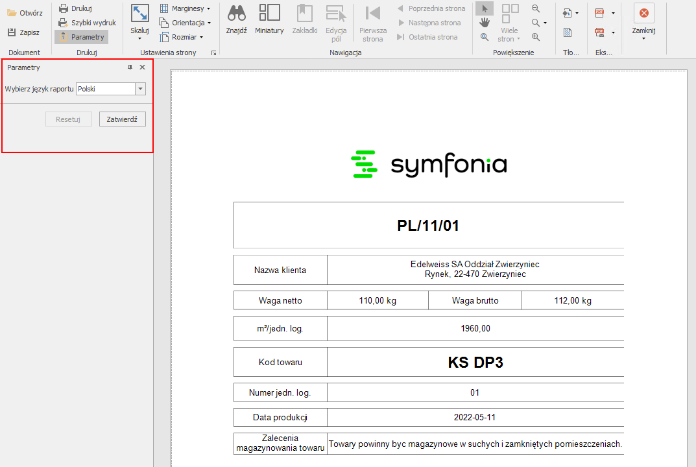Select the hand pan tool
The height and width of the screenshot is (467, 696).
point(485,23)
